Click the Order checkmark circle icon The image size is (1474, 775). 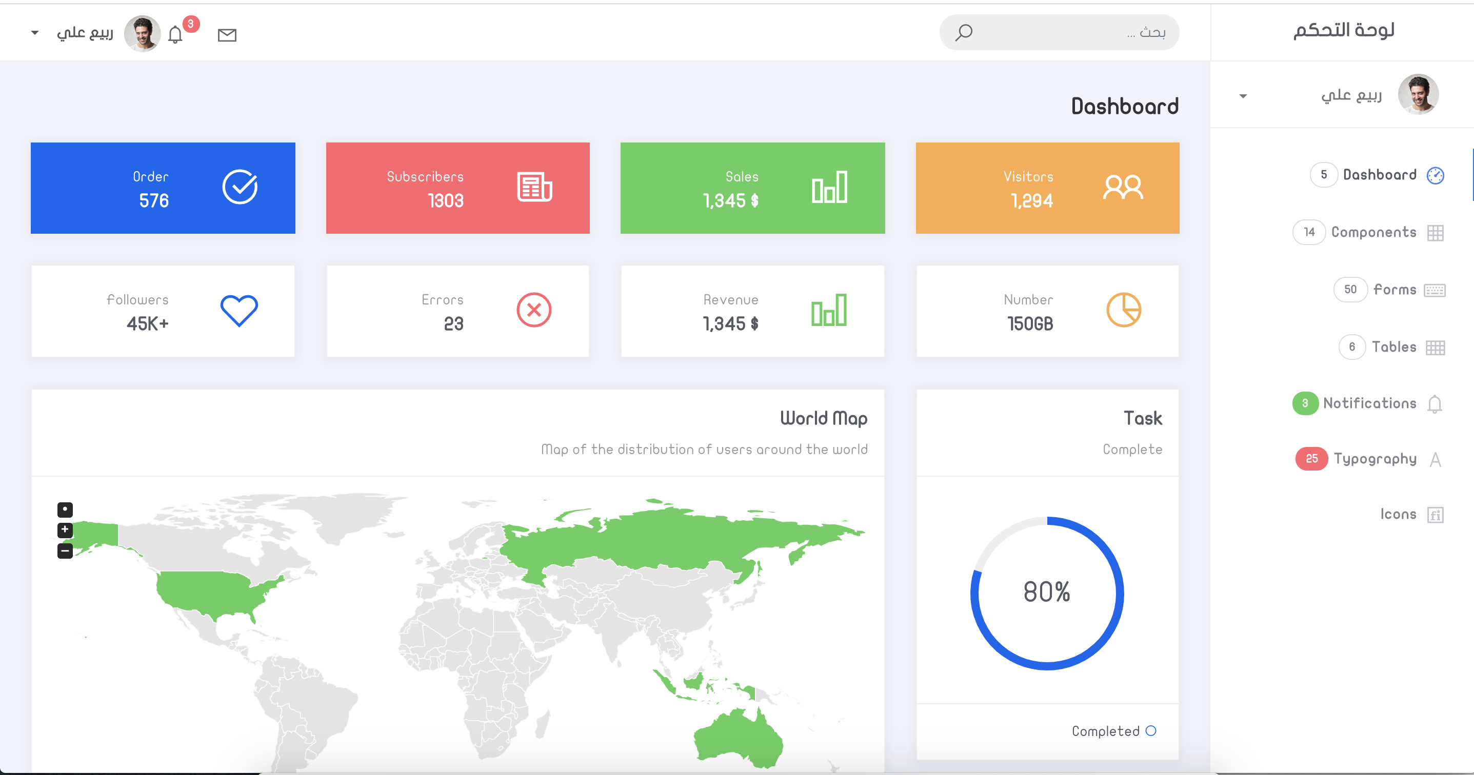[x=240, y=187]
